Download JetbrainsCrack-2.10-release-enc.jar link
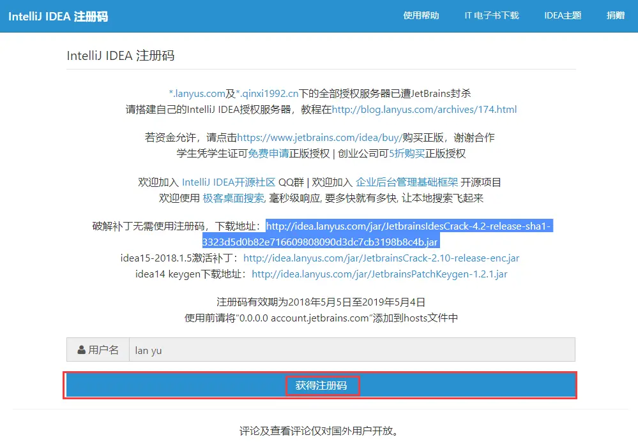 click(381, 258)
